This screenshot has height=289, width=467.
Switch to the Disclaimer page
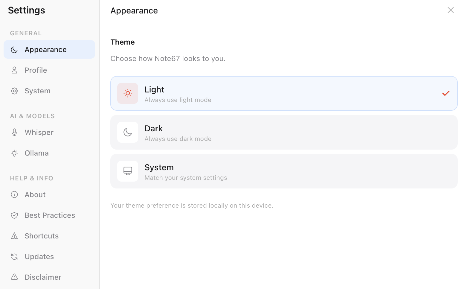click(x=43, y=277)
